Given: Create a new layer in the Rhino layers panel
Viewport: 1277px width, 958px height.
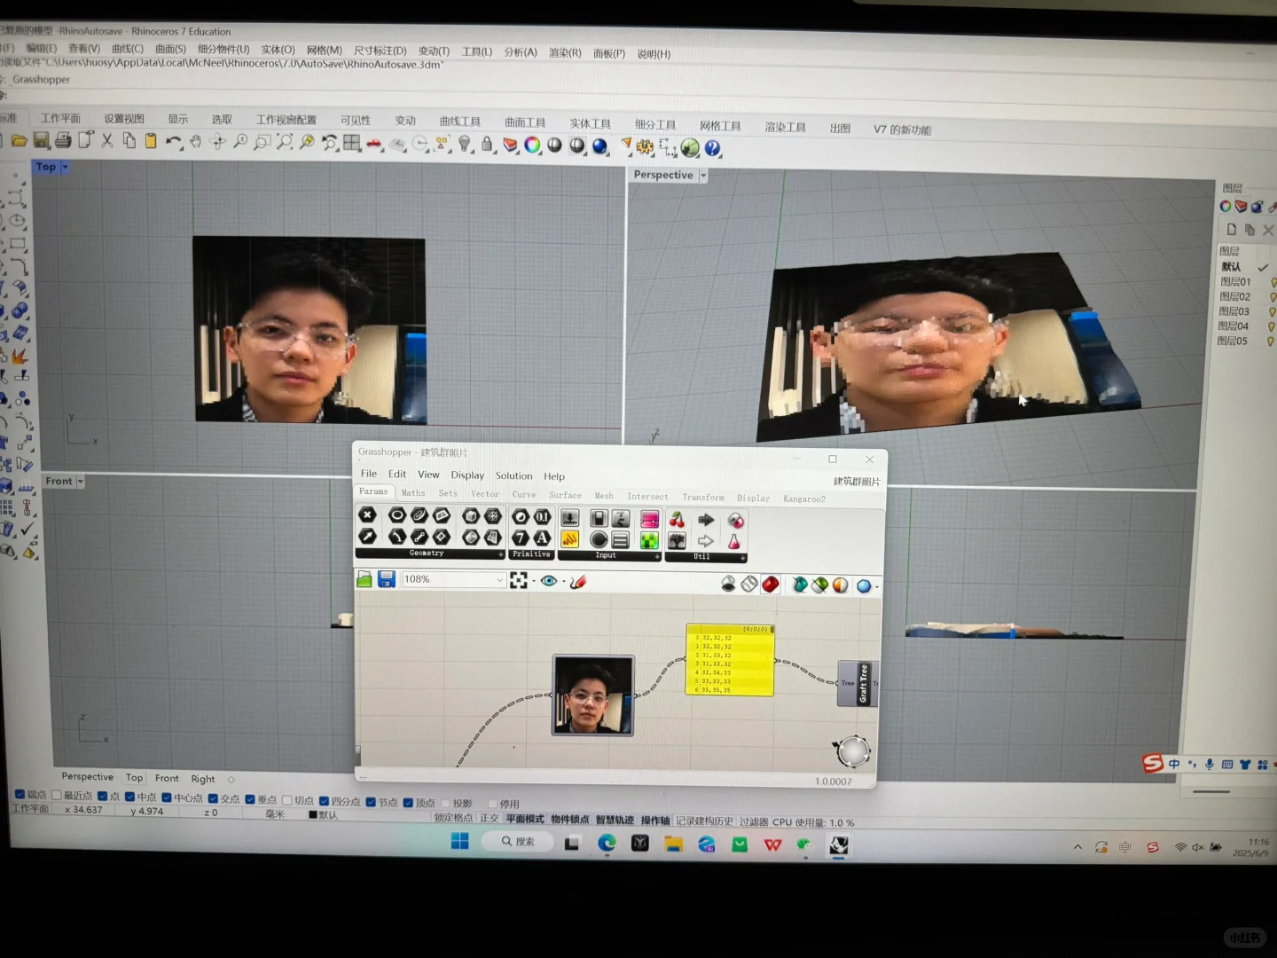Looking at the screenshot, I should pos(1232,229).
